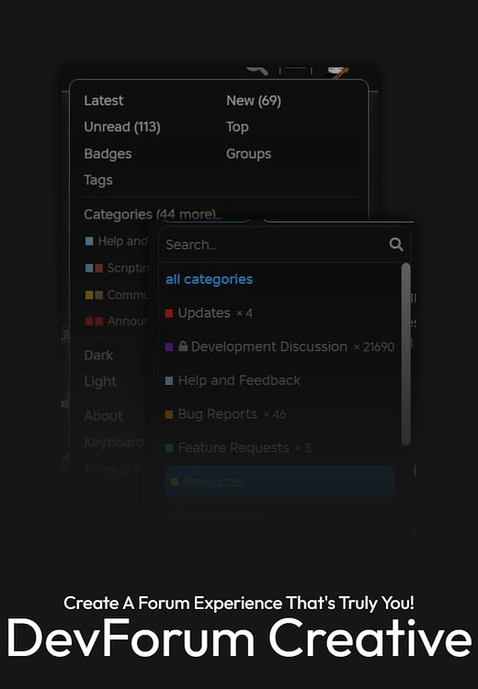Open the About page
The image size is (478, 689).
(103, 415)
